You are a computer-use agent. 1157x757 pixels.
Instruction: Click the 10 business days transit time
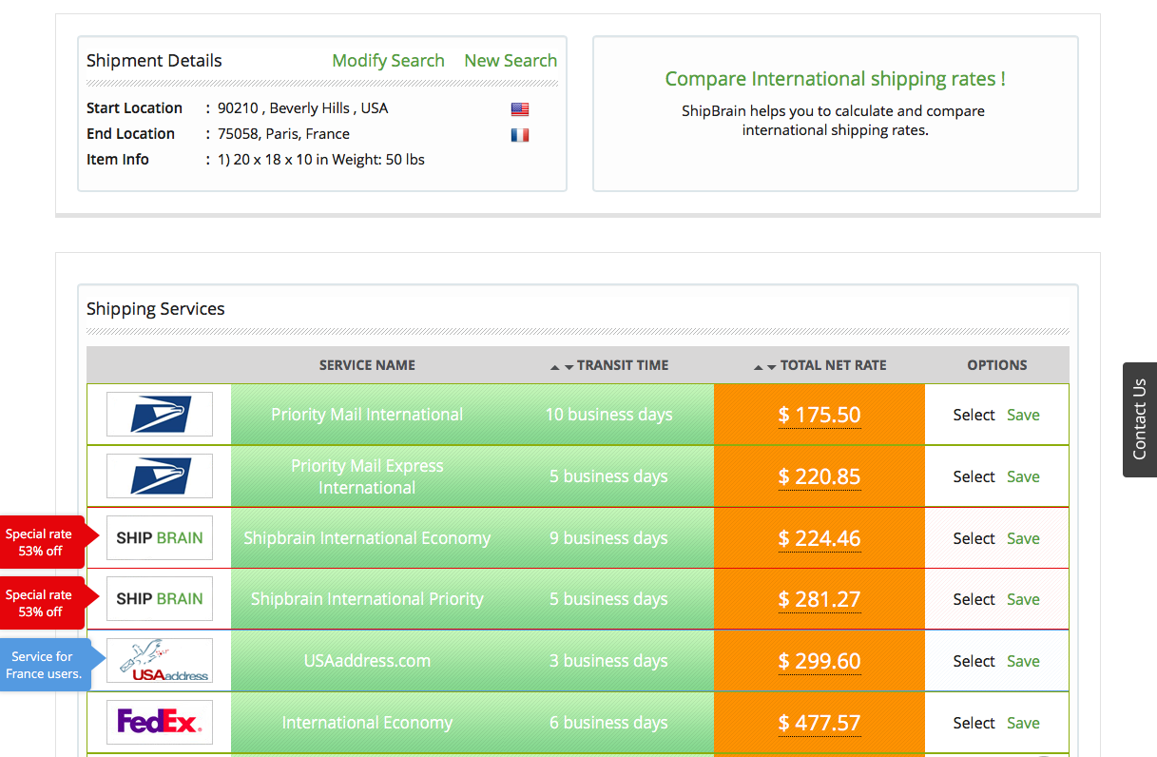(x=608, y=415)
